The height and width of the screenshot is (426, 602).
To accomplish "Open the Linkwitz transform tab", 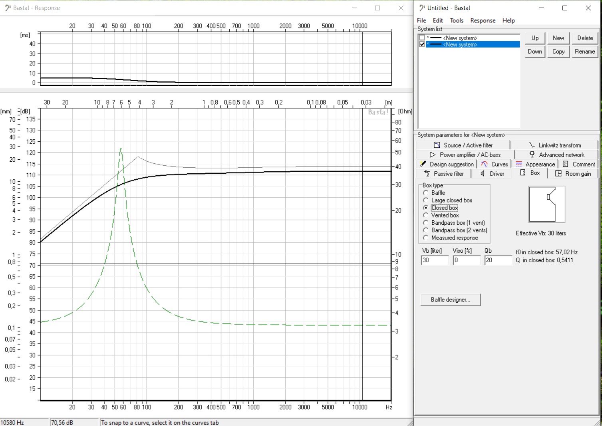I will click(554, 145).
